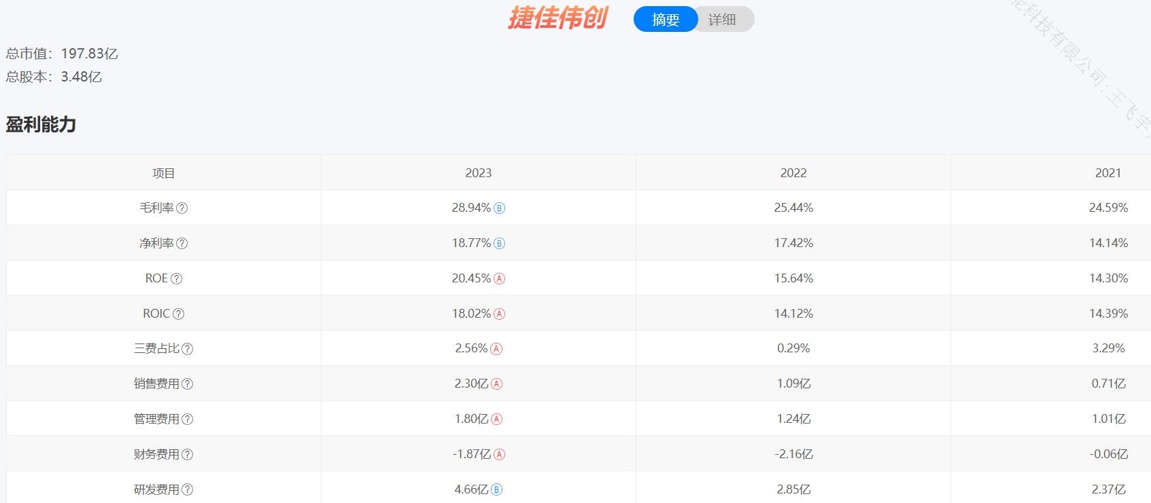The height and width of the screenshot is (503, 1151).
Task: Click the 2021 ROIC value 14.39%
Action: pos(1108,314)
